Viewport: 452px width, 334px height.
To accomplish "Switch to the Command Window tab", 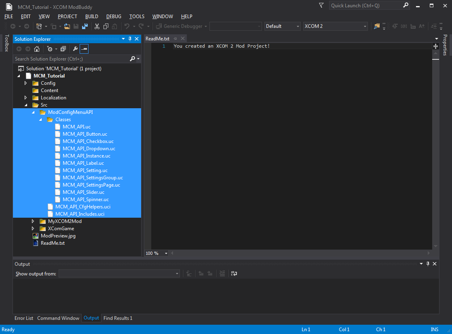I will [x=58, y=318].
